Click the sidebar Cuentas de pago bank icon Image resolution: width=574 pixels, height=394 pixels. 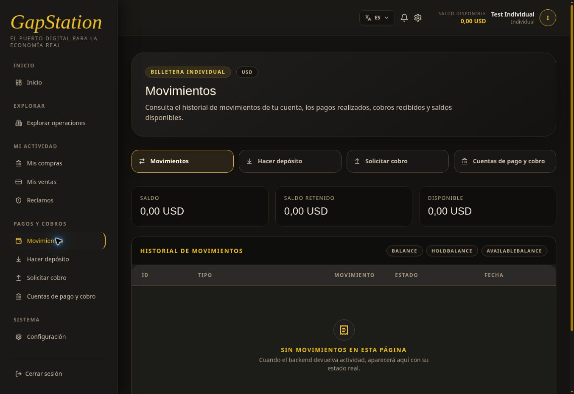tap(19, 296)
